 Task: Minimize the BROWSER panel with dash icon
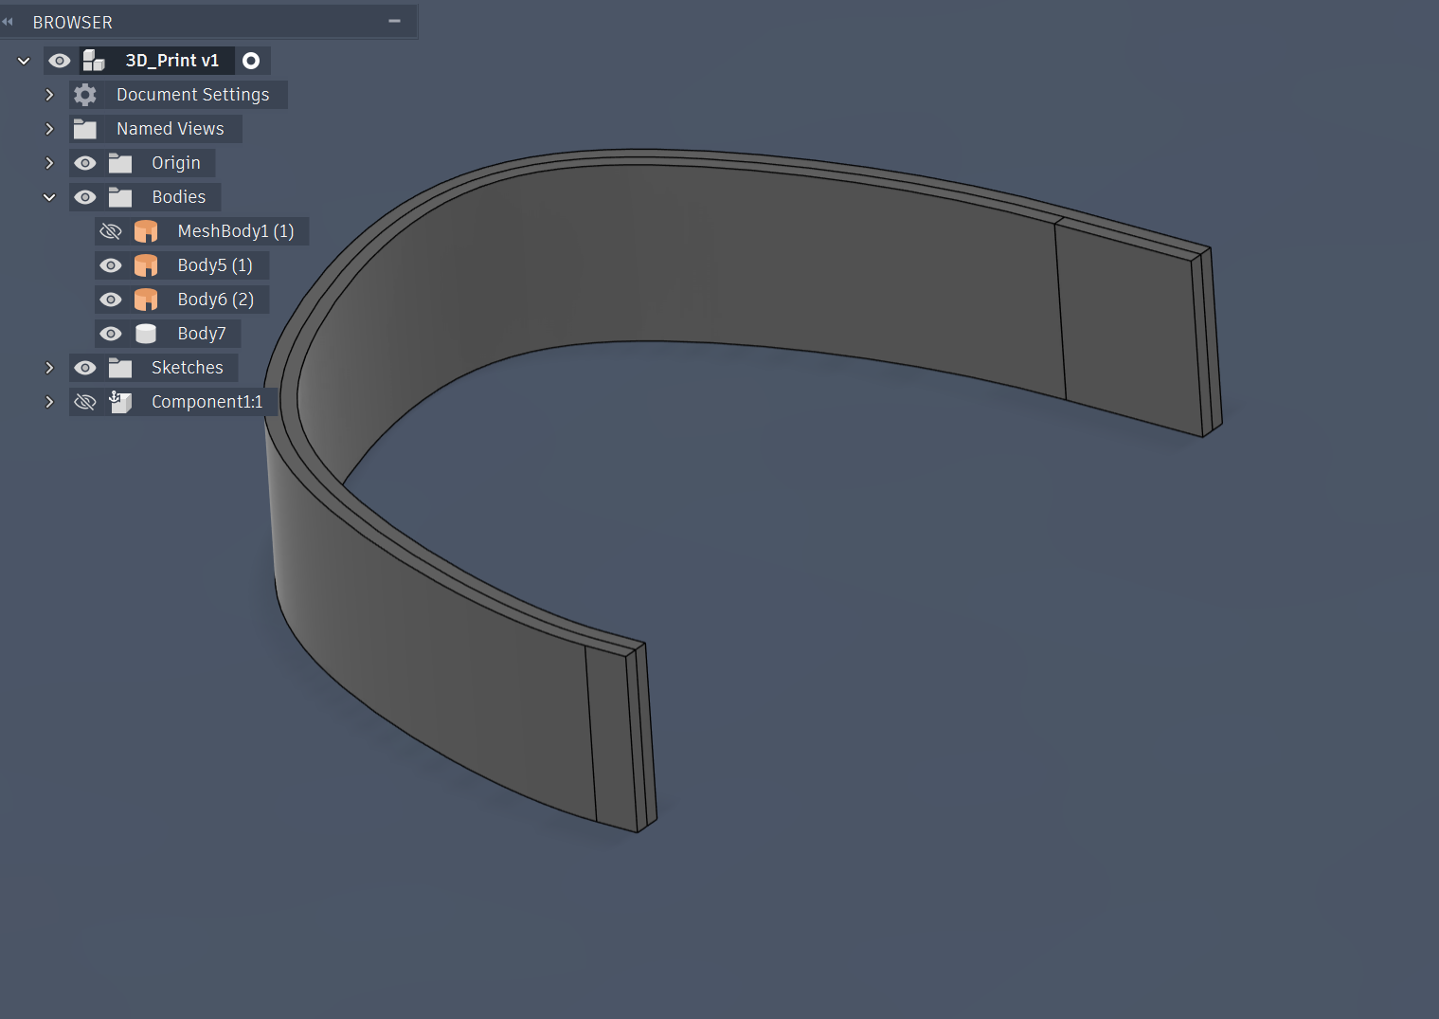[x=394, y=21]
